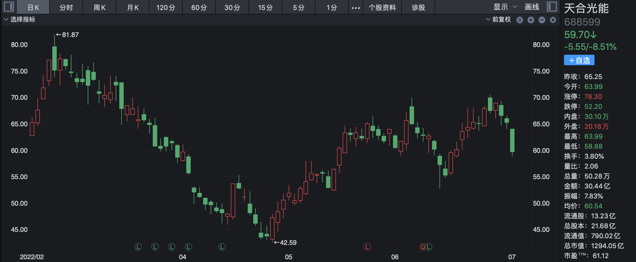Viewport: 636px width, 262px height.
Task: Toggle the right sidebar panel icon
Action: click(x=552, y=6)
